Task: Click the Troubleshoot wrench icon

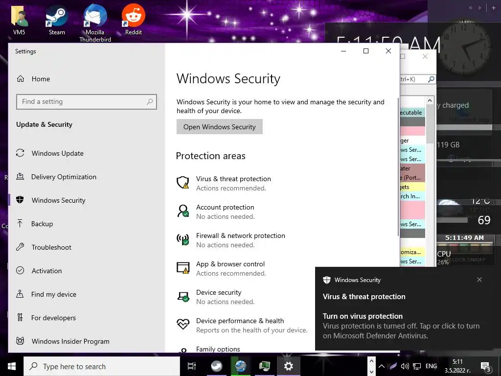Action: [x=20, y=247]
